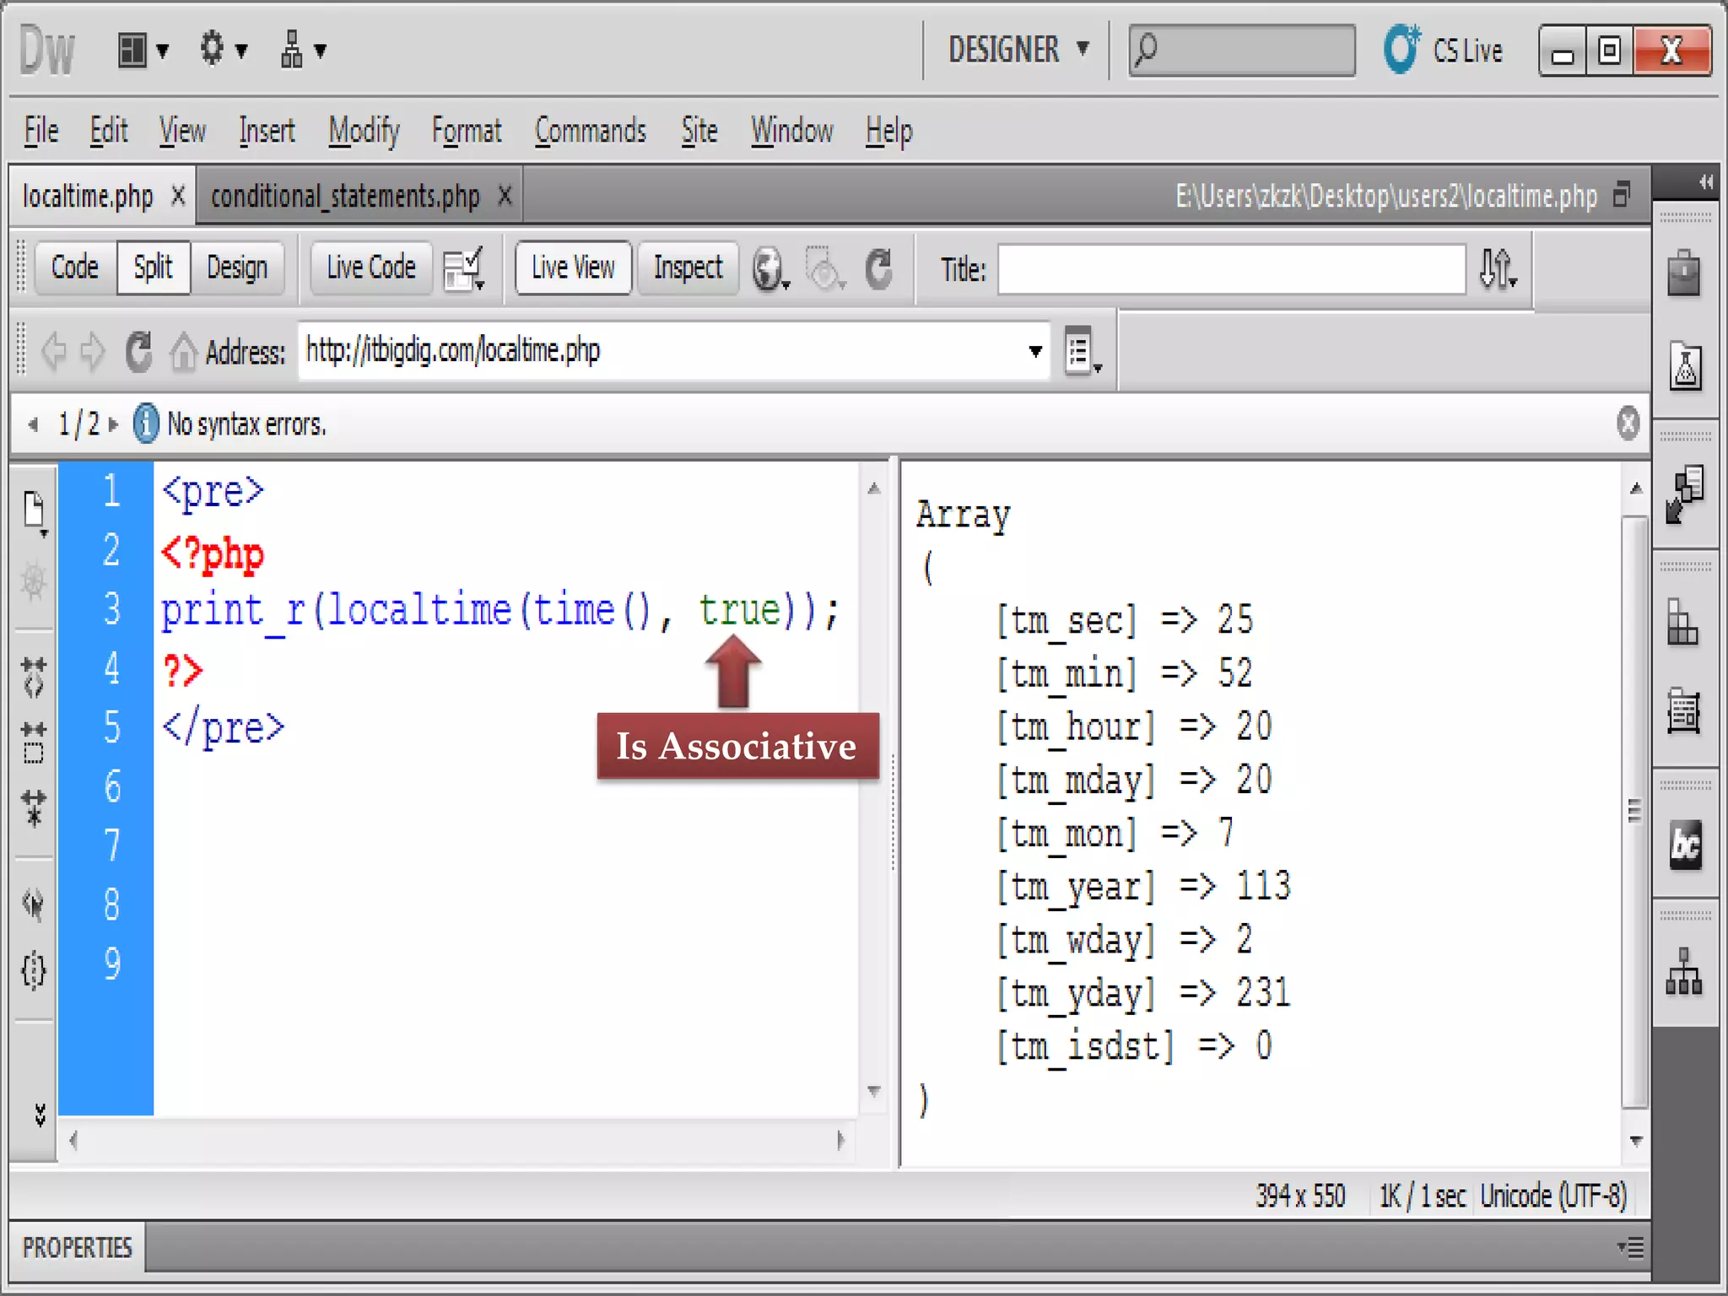Open the Insert menu
This screenshot has height=1296, width=1728.
[267, 131]
